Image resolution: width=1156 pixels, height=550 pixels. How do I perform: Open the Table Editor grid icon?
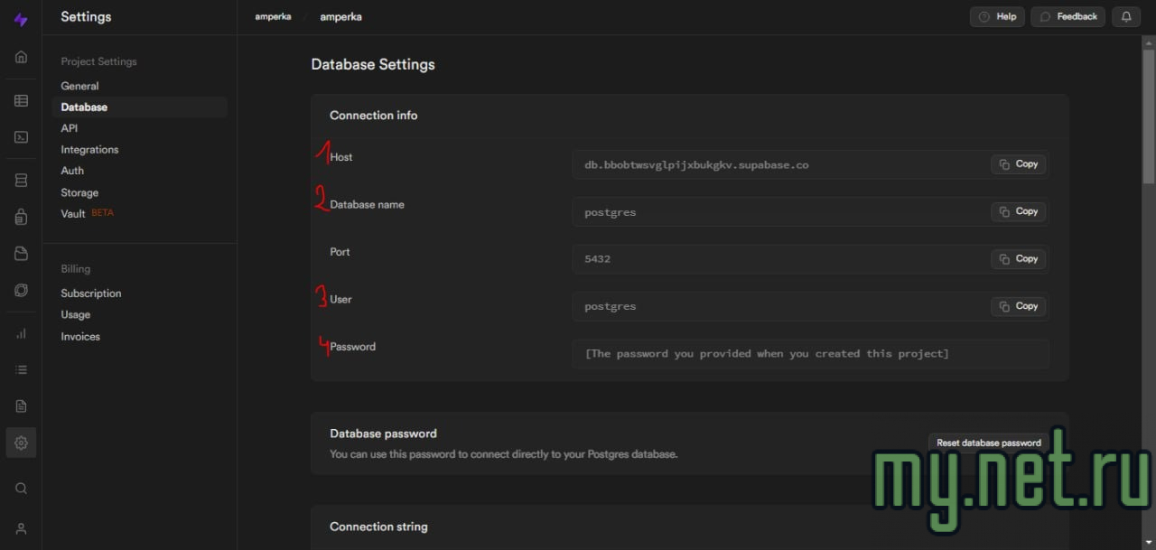pos(21,101)
